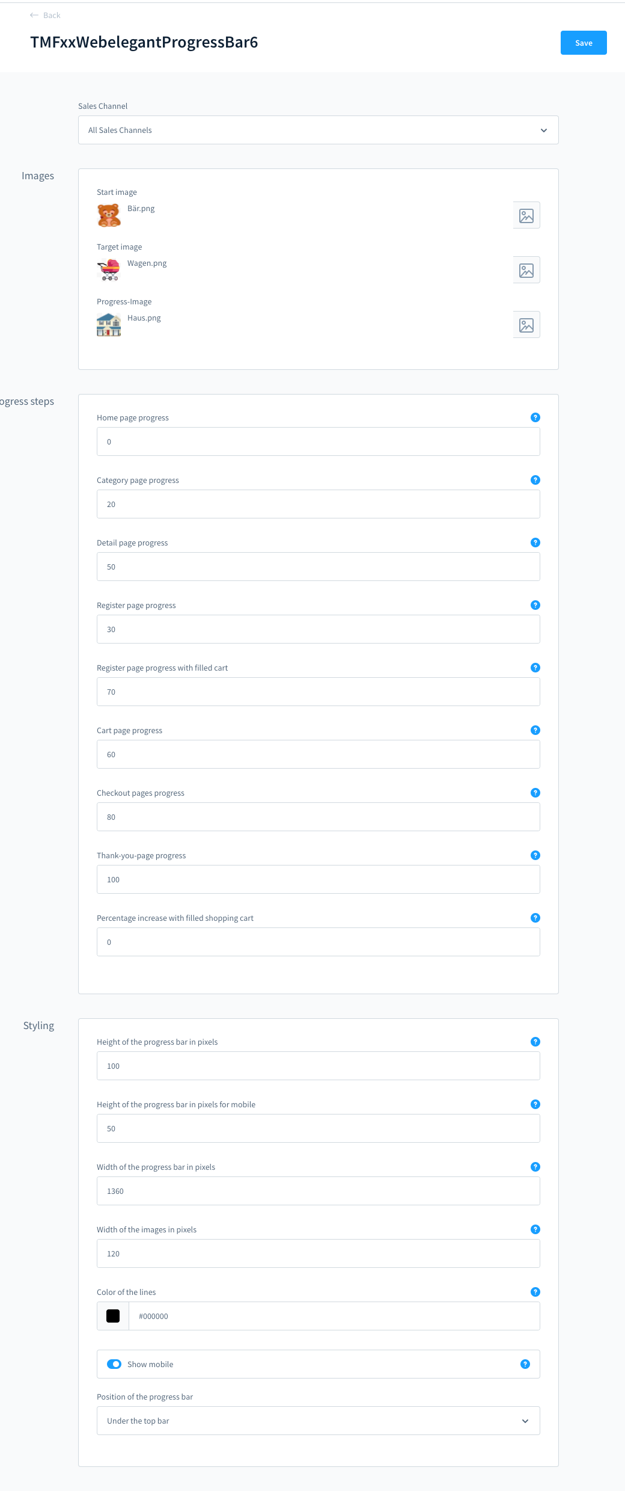Expand Position of the progress bar dropdown
This screenshot has width=625, height=1491.
click(319, 1421)
